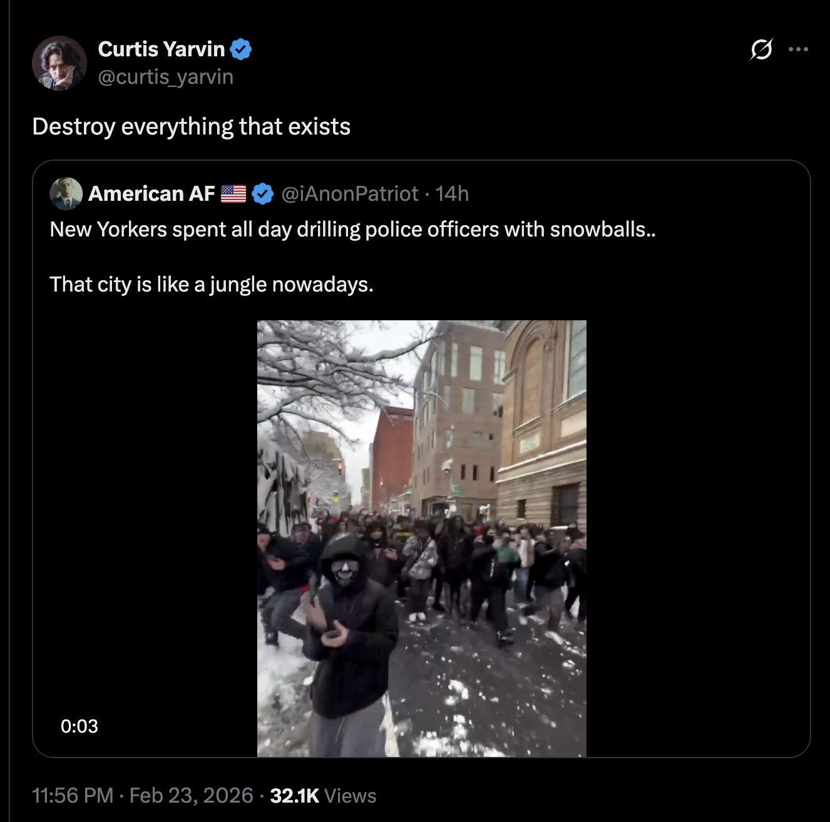Click the US flag emoji after American AF
This screenshot has height=822, width=830.
click(233, 194)
